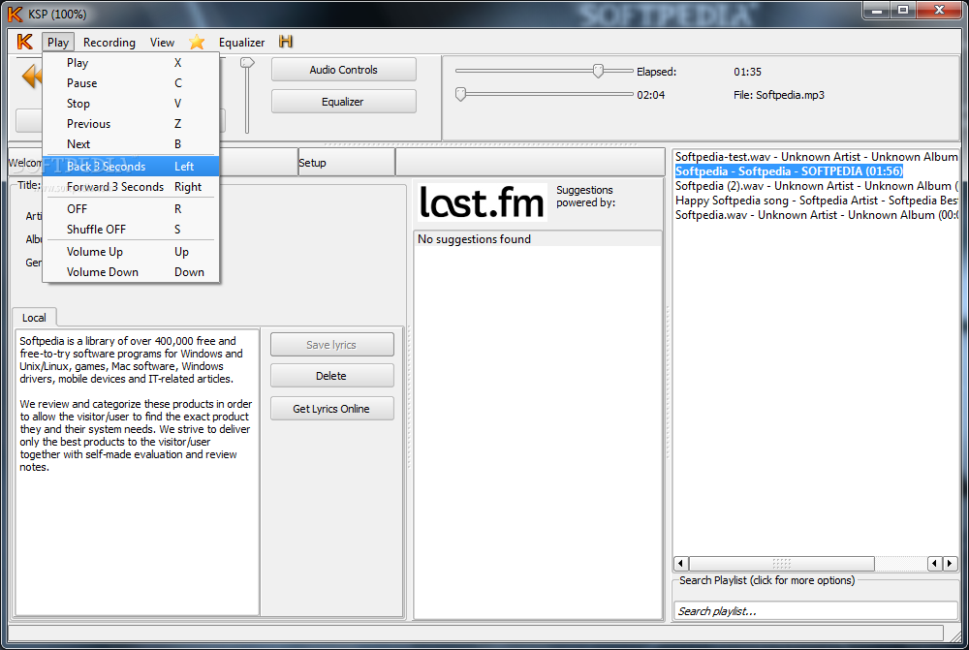Choose Pause in the dropdown menu
969x650 pixels.
[131, 82]
